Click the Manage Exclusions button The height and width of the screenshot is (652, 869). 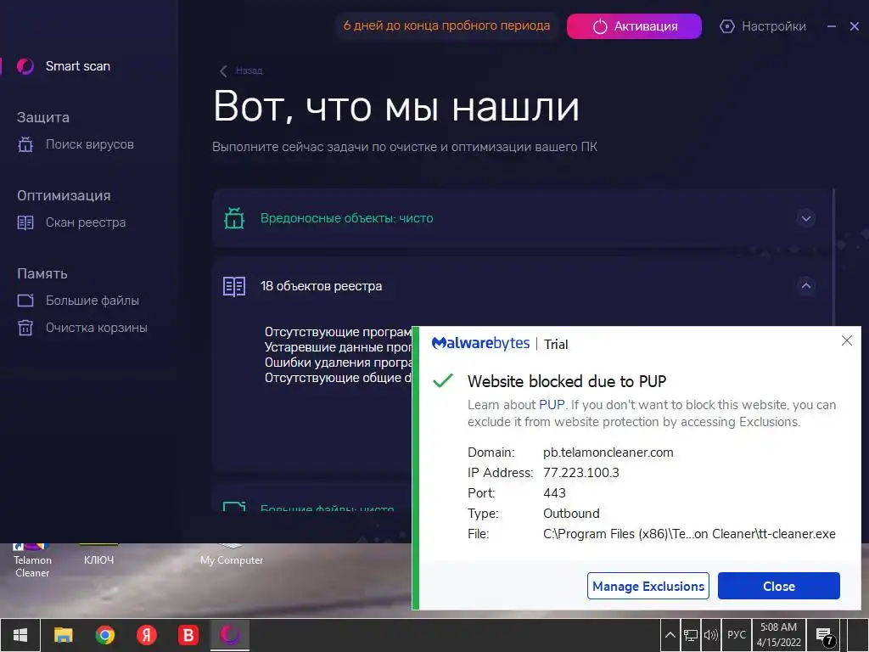(x=648, y=586)
